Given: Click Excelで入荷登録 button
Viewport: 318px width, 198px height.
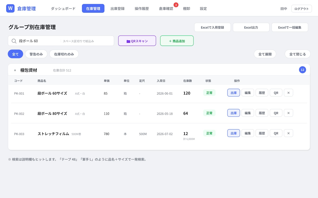Looking at the screenshot, I should (212, 27).
